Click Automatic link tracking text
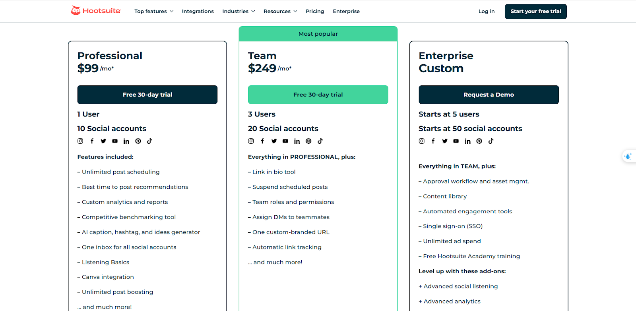The width and height of the screenshot is (636, 311). 287,247
